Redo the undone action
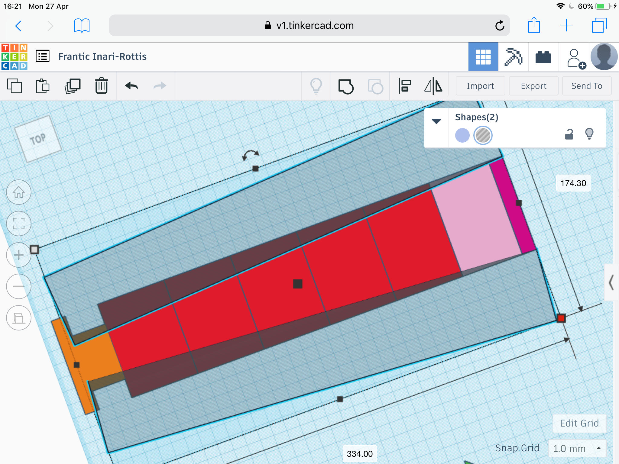This screenshot has width=619, height=464. coord(160,86)
